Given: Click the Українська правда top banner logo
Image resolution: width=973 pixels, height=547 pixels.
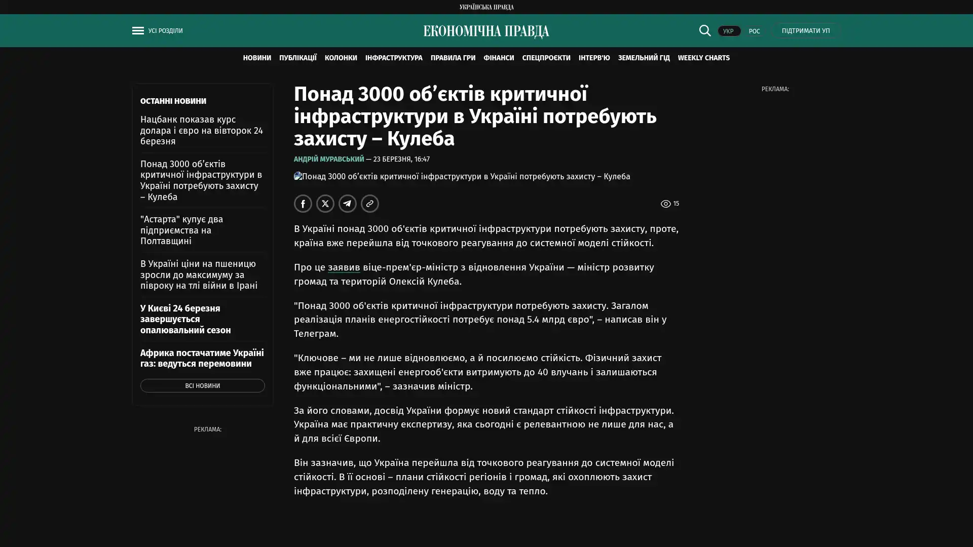Looking at the screenshot, I should 486,7.
